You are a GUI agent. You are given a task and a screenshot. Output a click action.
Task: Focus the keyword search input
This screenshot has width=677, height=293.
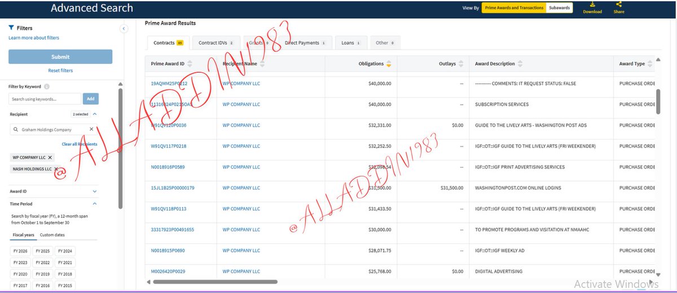coord(45,99)
